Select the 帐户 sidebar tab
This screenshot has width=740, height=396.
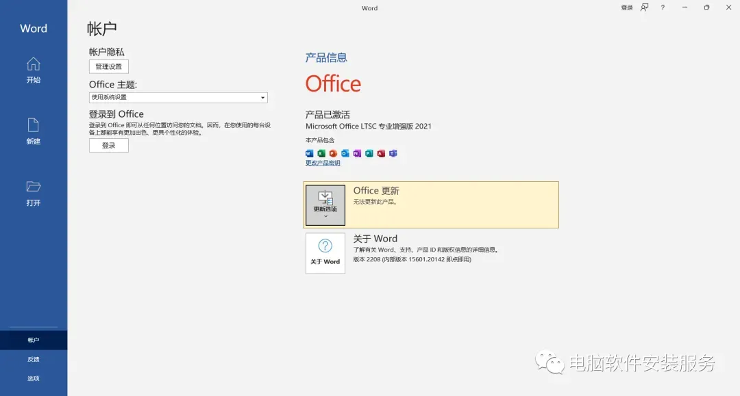pyautogui.click(x=34, y=340)
